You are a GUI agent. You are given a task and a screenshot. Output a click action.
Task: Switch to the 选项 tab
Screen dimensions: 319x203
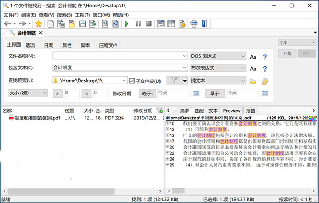pos(30,45)
